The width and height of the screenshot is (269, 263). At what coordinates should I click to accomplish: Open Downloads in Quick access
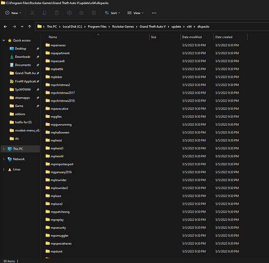coord(23,57)
